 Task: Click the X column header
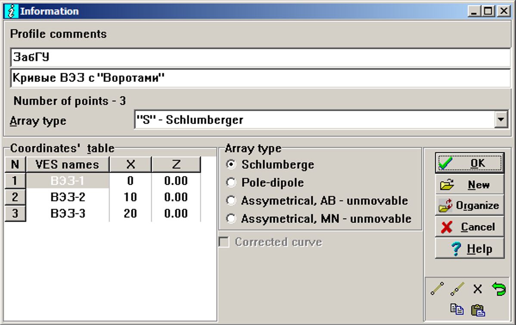point(131,164)
